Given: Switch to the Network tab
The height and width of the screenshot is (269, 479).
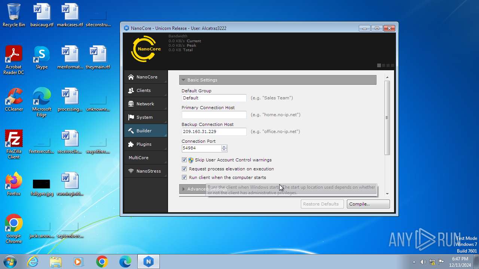Looking at the screenshot, I should (x=146, y=104).
